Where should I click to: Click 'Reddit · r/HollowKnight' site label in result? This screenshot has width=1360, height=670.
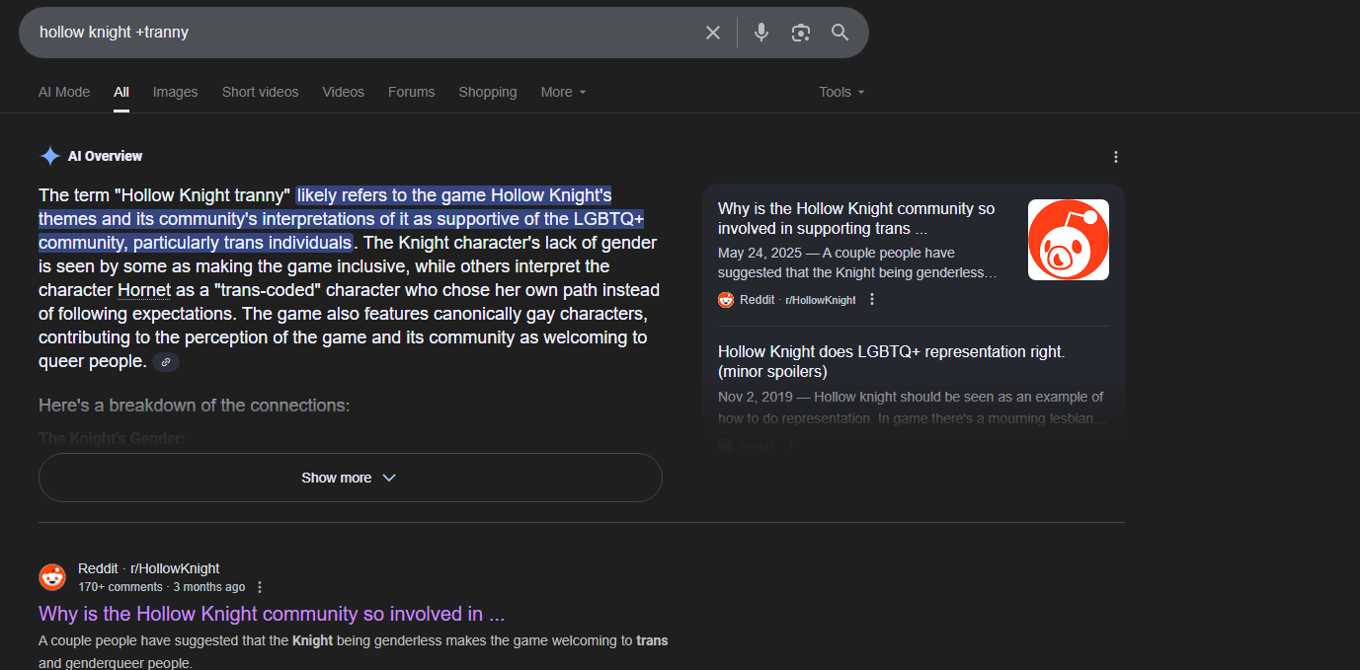tap(149, 568)
